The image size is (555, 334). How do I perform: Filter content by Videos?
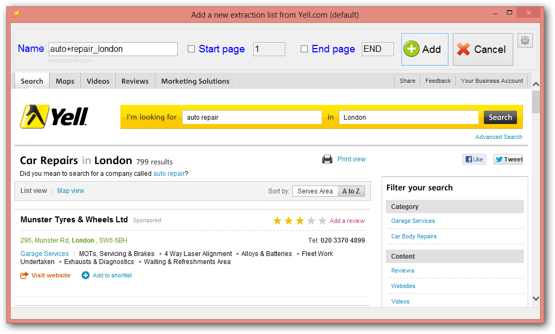(400, 301)
